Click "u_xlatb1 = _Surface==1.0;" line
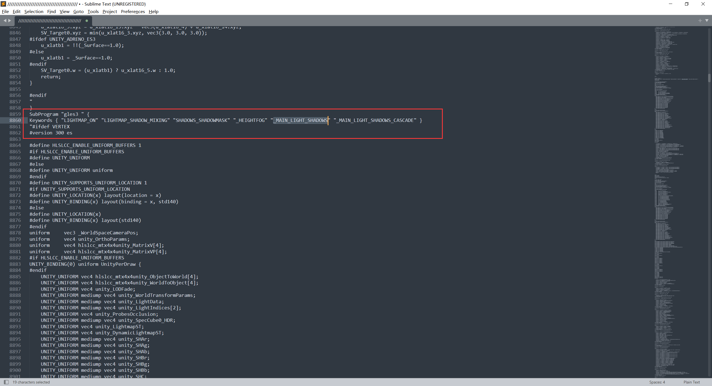Image resolution: width=712 pixels, height=386 pixels. [x=76, y=58]
